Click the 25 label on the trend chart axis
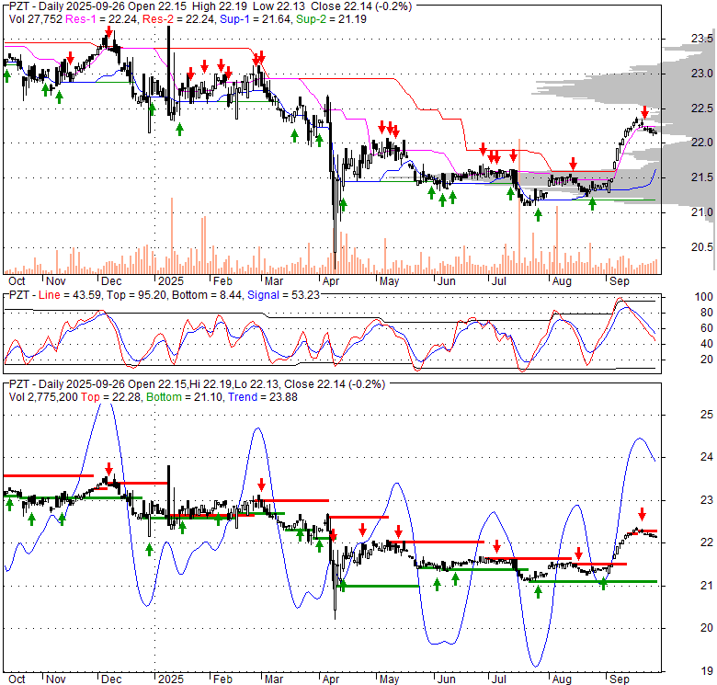 click(707, 415)
